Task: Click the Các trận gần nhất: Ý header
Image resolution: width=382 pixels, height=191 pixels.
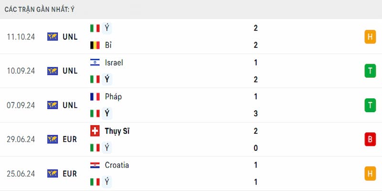Action: pyautogui.click(x=40, y=10)
